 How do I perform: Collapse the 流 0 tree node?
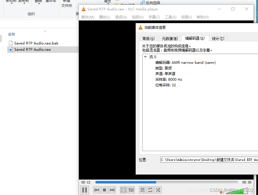(145, 57)
